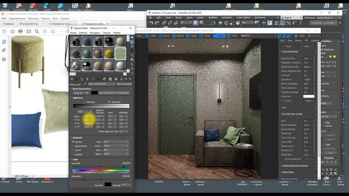Toggle Bloom and Glare checkbox

click(x=315, y=114)
